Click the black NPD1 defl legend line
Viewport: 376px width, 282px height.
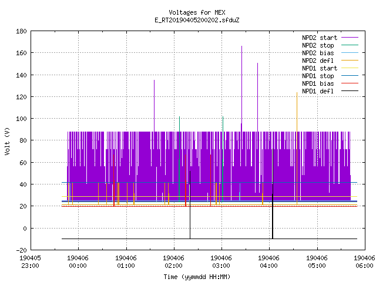coord(350,91)
